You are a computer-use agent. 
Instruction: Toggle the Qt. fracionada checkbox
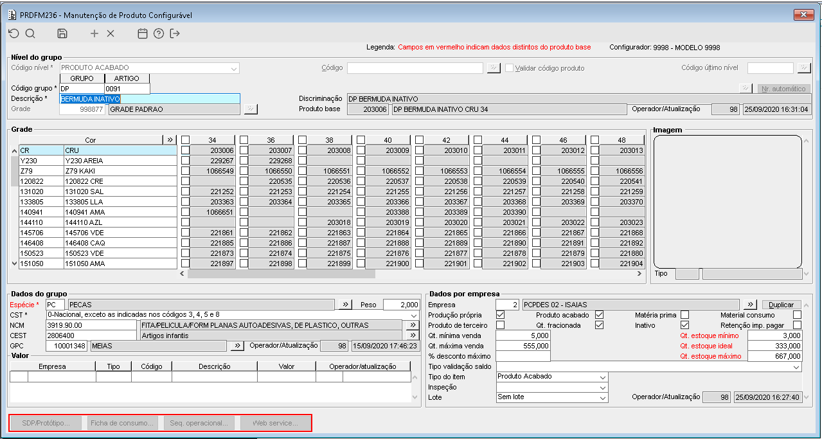point(599,325)
